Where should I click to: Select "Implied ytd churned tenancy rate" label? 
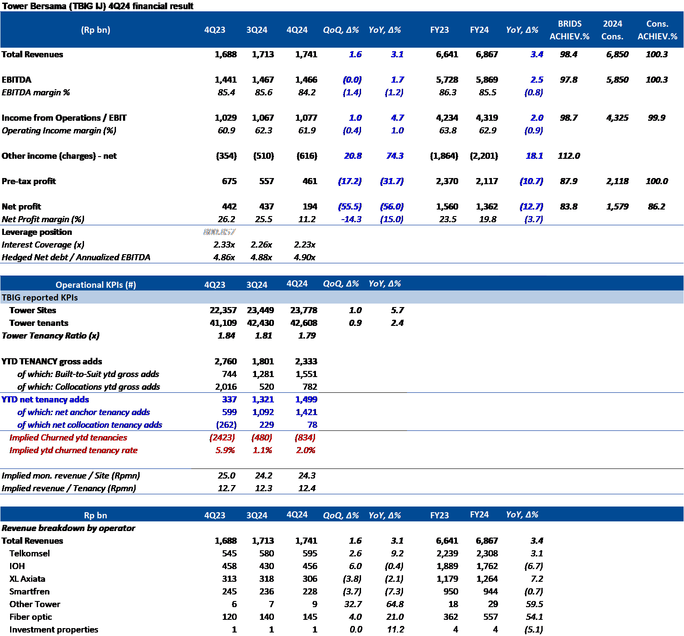pos(74,450)
